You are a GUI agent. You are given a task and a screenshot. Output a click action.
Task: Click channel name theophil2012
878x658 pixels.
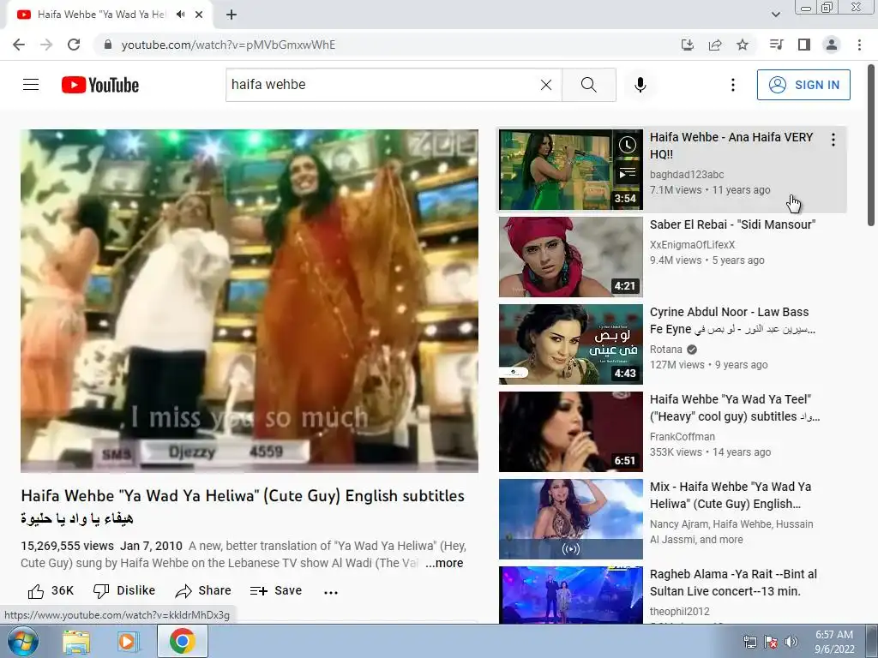coord(679,612)
